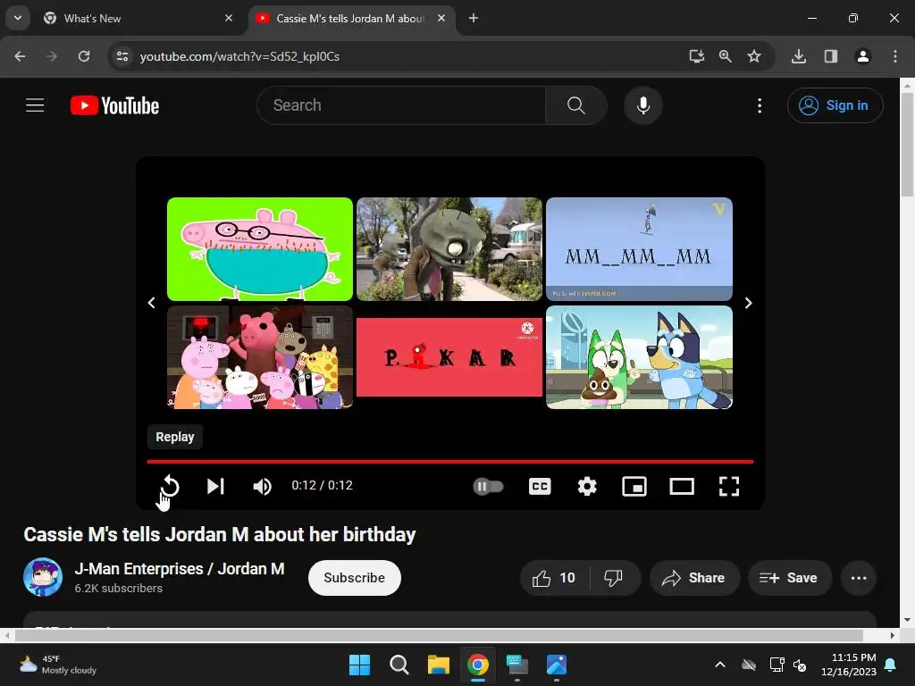Reload the current page
This screenshot has width=915, height=686.
pyautogui.click(x=84, y=56)
